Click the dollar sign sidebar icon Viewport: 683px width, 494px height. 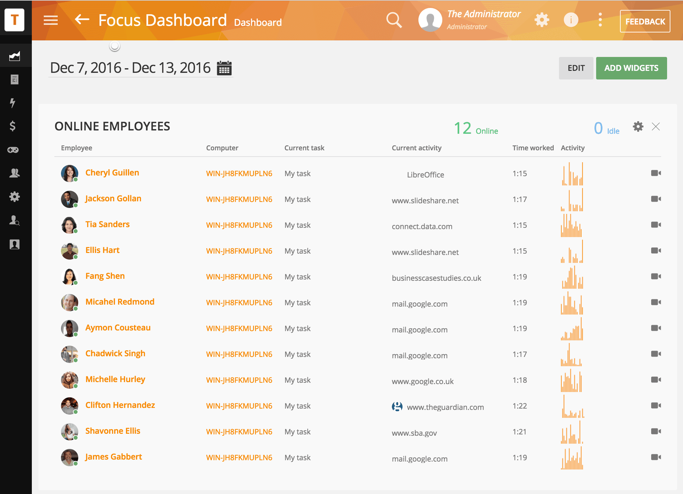click(13, 126)
